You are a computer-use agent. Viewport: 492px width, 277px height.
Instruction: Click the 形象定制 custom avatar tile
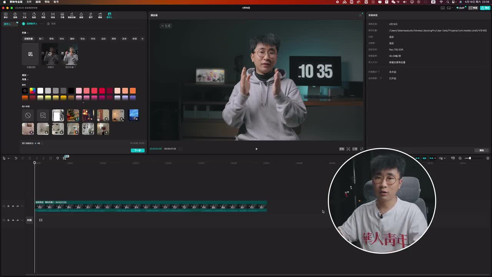(30, 55)
